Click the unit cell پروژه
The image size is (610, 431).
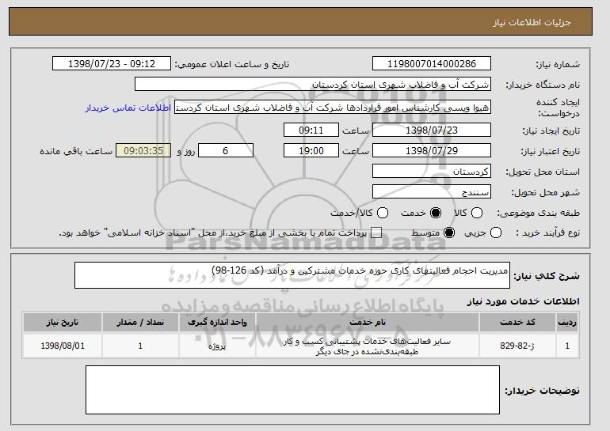tap(218, 346)
